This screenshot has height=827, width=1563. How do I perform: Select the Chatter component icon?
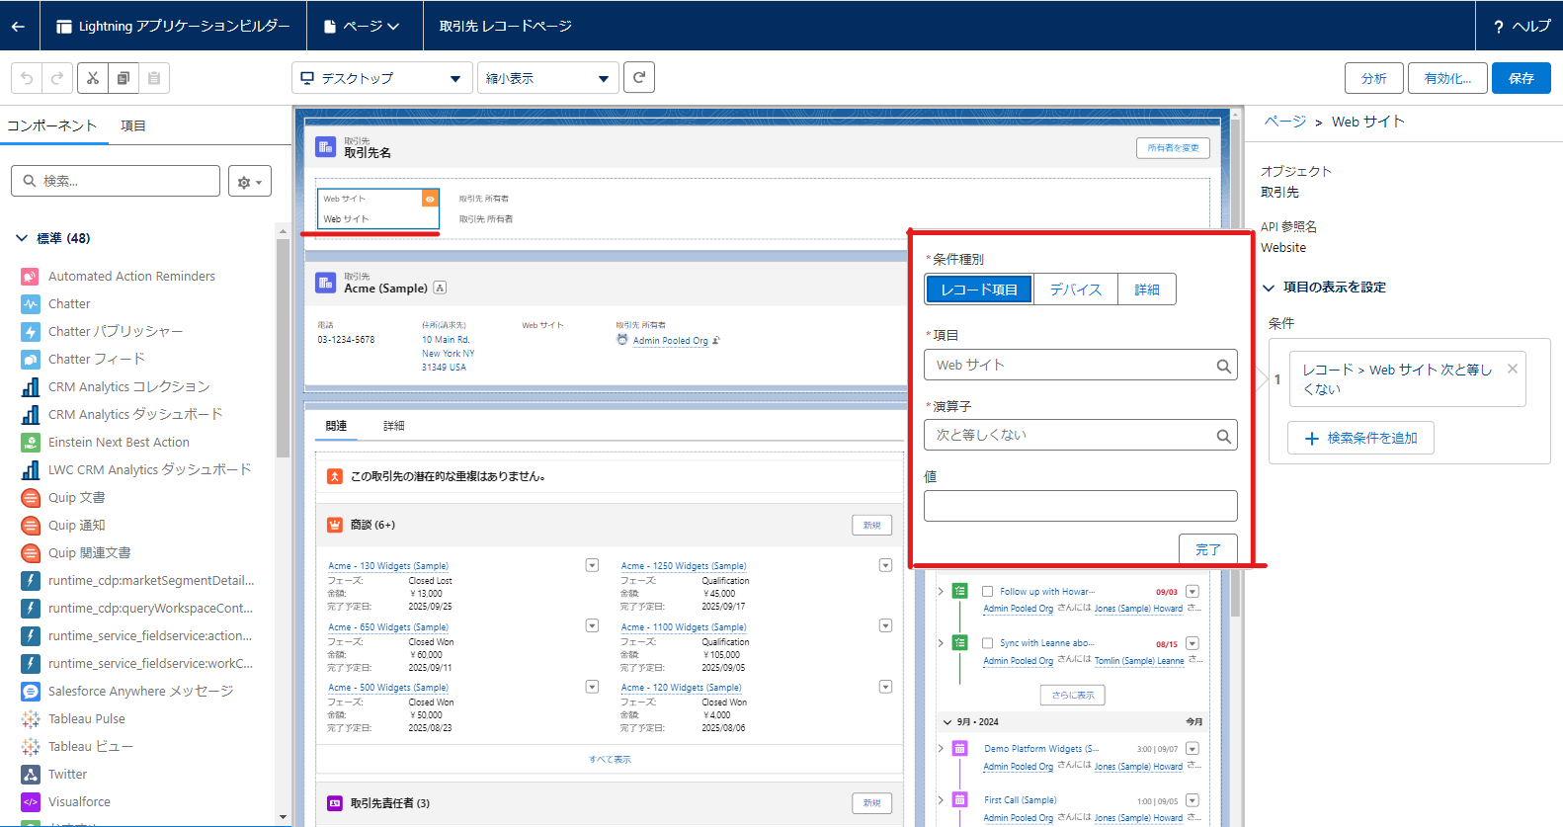31,304
